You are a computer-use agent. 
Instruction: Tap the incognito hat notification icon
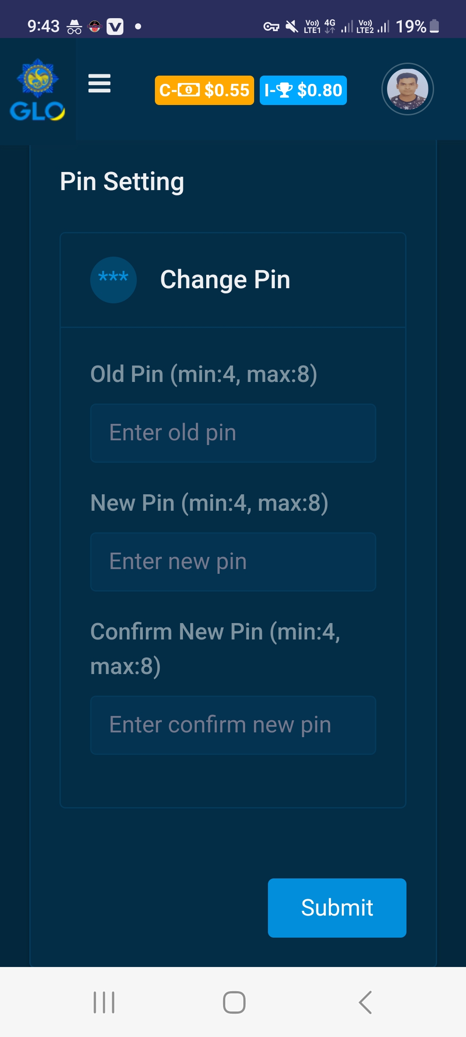[x=74, y=27]
